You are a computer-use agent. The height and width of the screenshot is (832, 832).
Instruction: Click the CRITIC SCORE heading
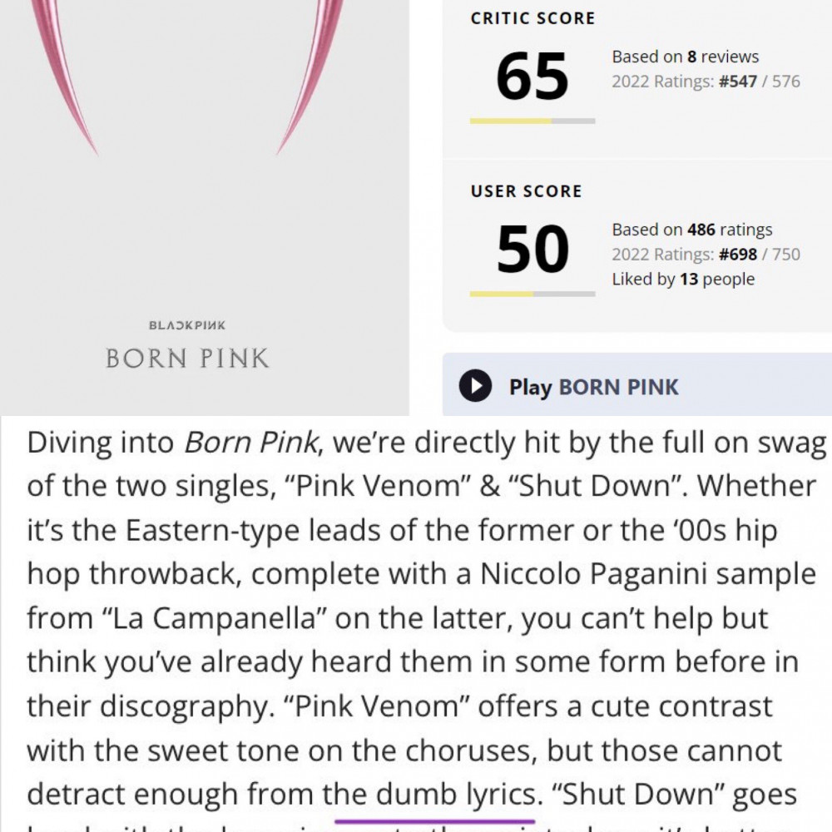click(x=532, y=18)
